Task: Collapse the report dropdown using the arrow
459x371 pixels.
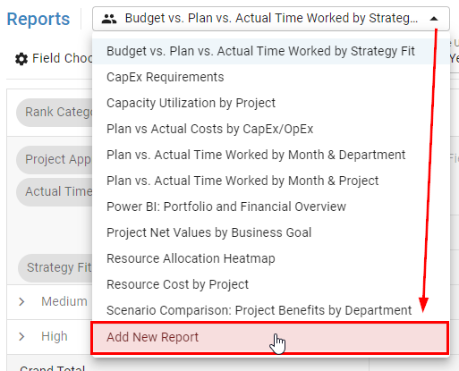Action: [434, 19]
